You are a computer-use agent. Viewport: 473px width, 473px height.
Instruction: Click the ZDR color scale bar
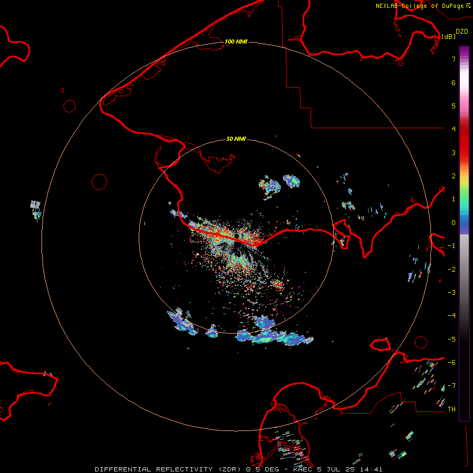click(x=464, y=233)
